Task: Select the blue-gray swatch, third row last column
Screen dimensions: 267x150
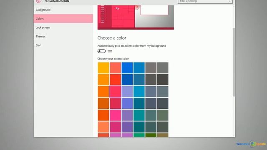Action: 163,92
